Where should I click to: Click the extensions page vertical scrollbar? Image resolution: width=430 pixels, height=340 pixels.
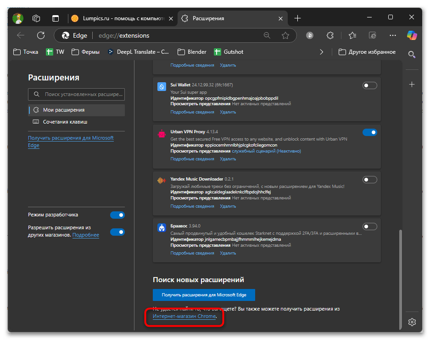click(400, 279)
